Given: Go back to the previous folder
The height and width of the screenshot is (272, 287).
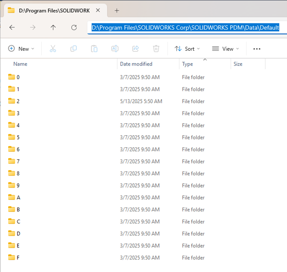Looking at the screenshot, I should [x=12, y=27].
